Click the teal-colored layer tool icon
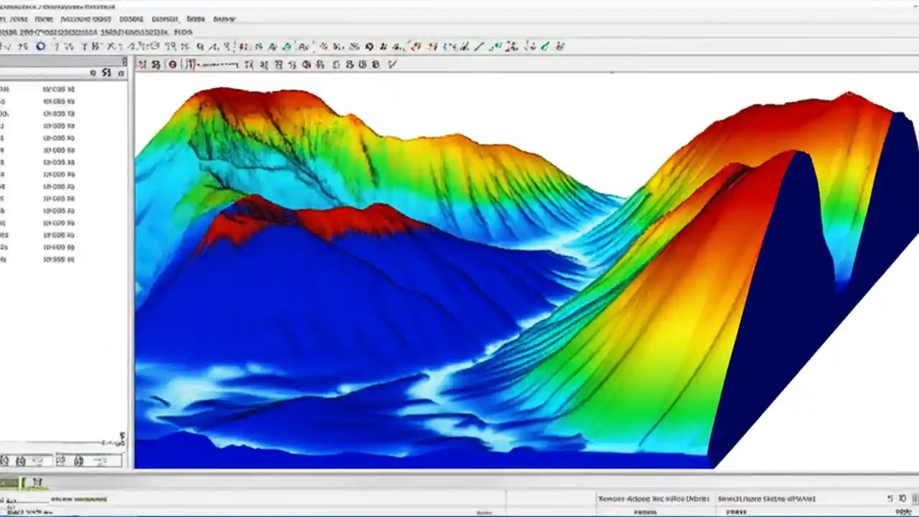The height and width of the screenshot is (517, 919). (x=286, y=45)
